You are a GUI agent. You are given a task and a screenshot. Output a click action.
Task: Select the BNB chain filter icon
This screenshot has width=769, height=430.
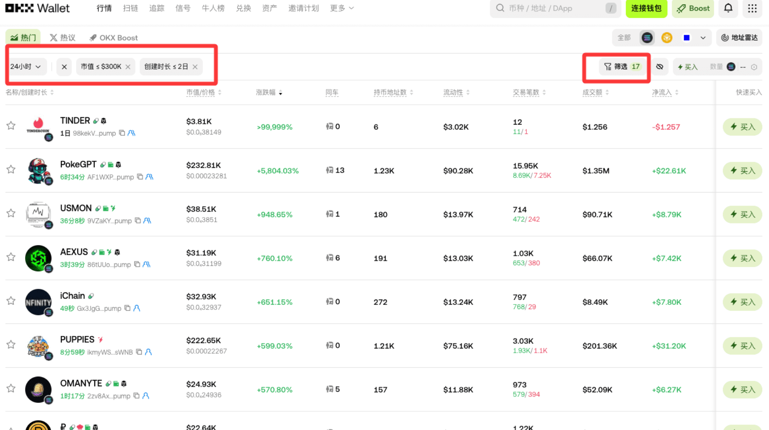[667, 38]
